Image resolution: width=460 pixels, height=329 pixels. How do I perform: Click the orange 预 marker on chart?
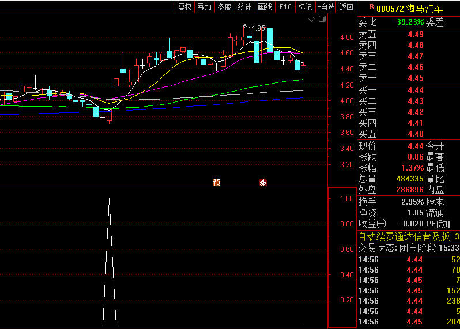click(217, 183)
